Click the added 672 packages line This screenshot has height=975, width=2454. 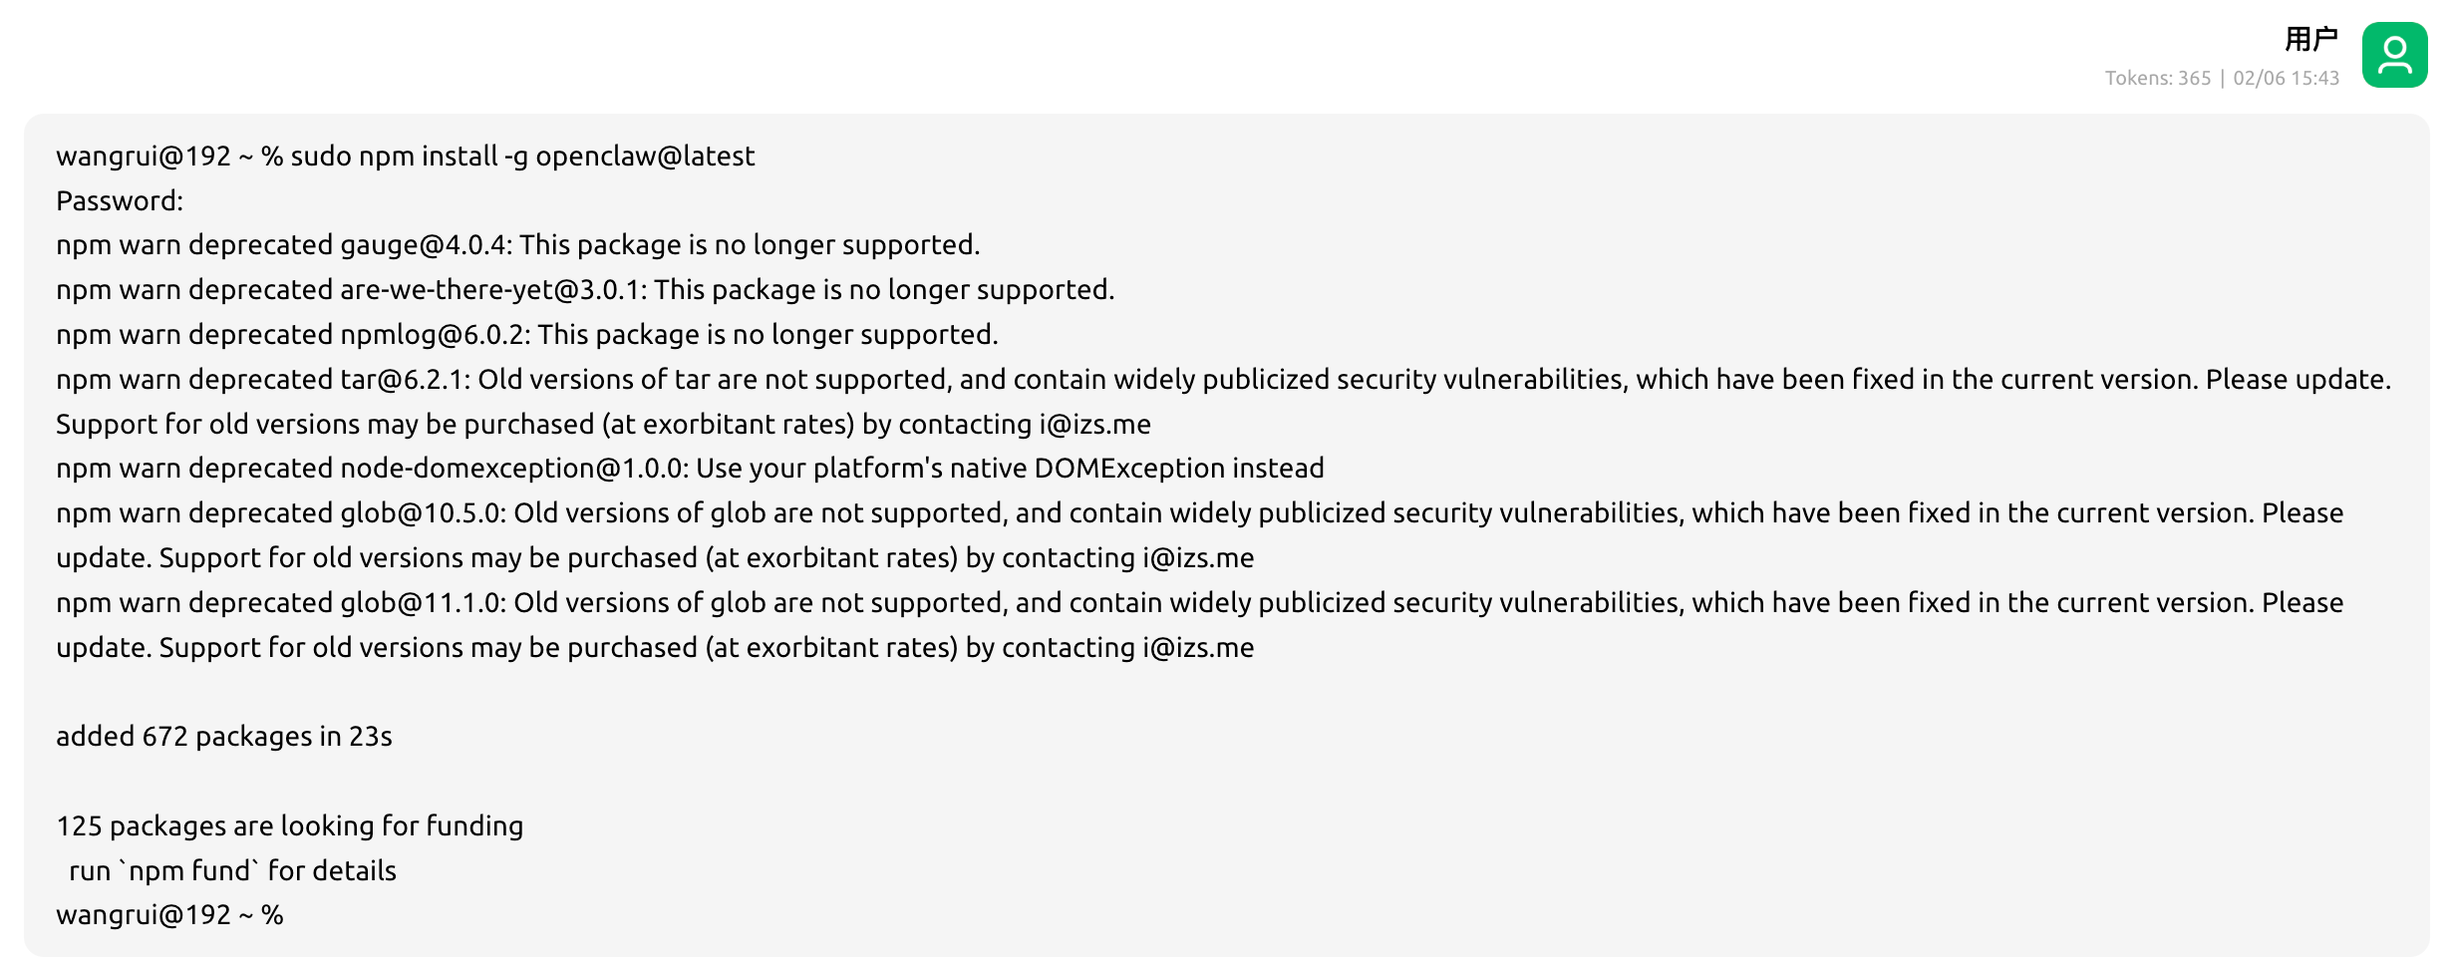(x=224, y=737)
